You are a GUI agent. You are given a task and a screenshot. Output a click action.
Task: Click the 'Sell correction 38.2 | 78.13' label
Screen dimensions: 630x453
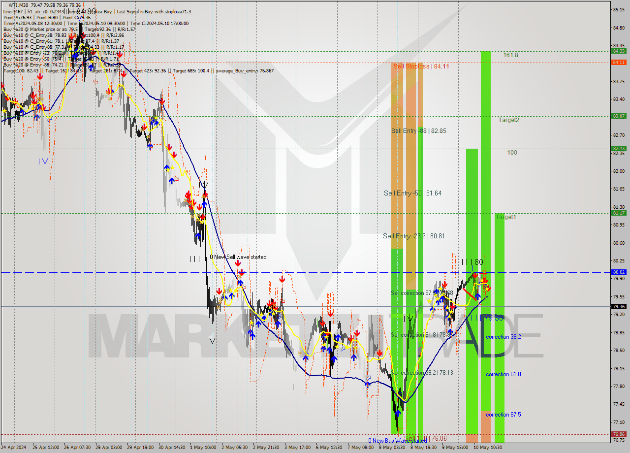tap(422, 373)
